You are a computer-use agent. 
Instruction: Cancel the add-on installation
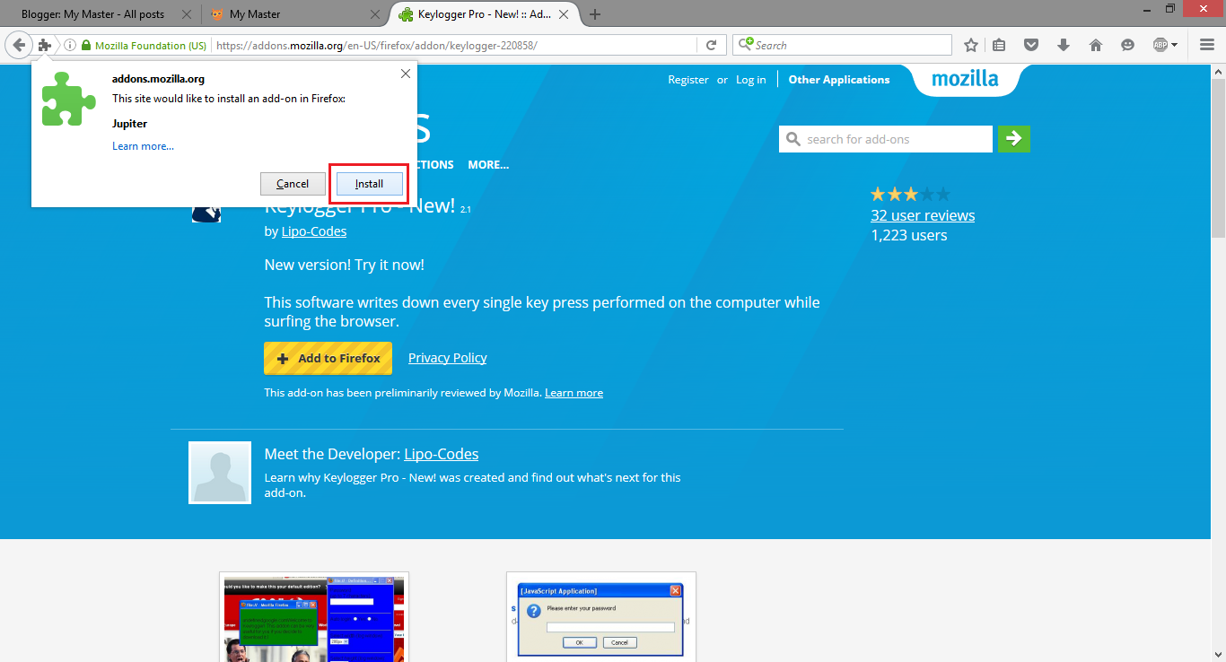(x=293, y=184)
